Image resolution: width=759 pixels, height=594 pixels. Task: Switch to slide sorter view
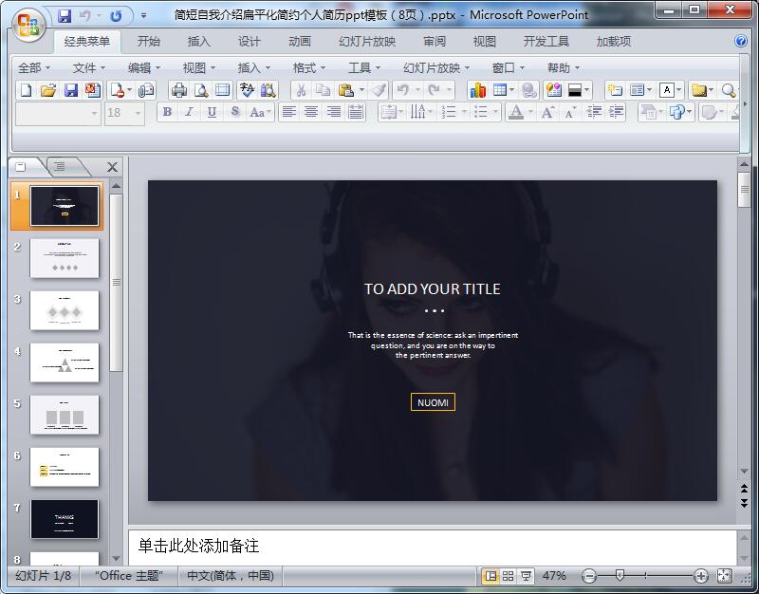tap(508, 576)
